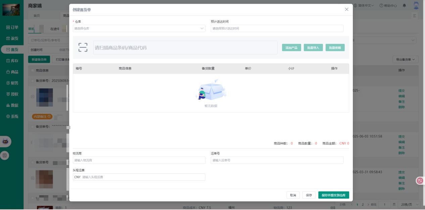Open the user avatar menu
The width and height of the screenshot is (425, 210).
point(416,5)
